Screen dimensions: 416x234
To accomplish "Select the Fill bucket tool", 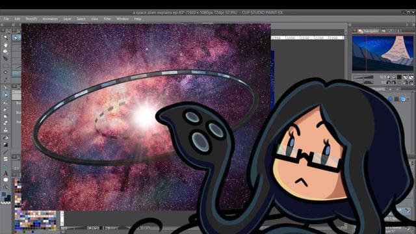I will [6, 138].
